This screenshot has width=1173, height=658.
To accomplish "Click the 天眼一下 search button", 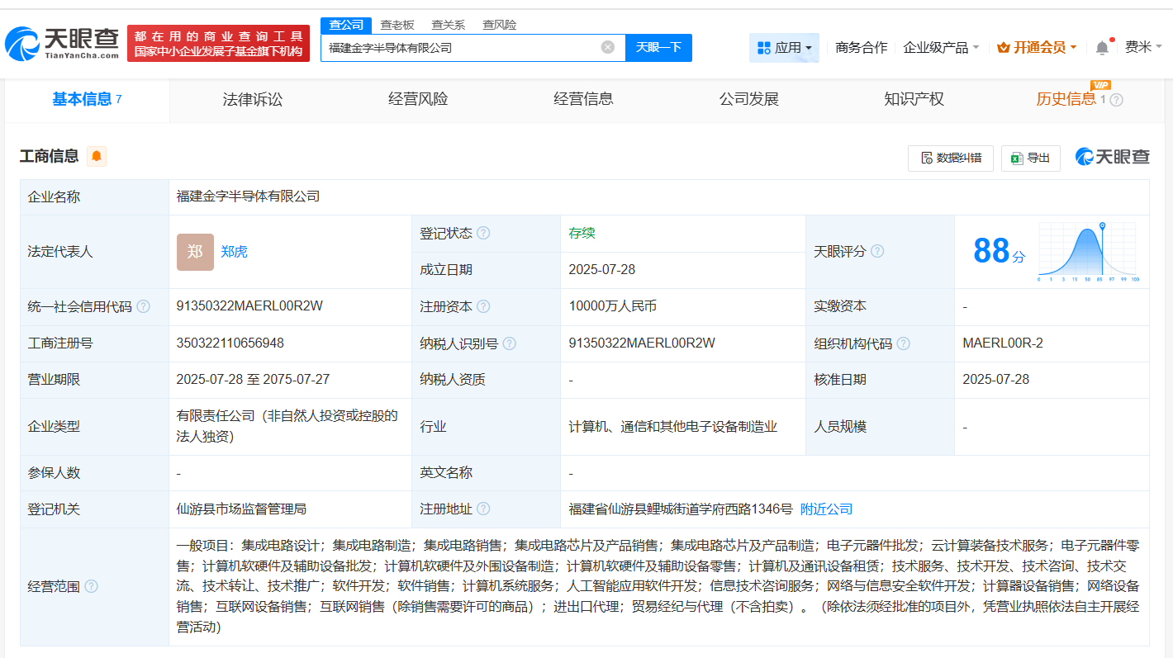I will point(658,47).
